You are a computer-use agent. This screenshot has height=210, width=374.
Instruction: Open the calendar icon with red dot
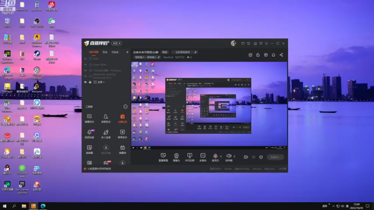250,55
